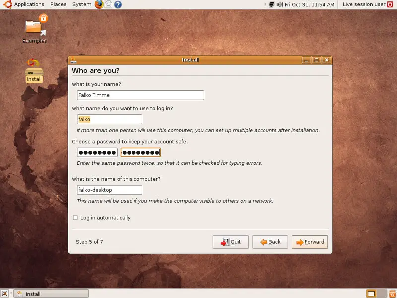
Task: Switch to the first workspace in switcher
Action: pyautogui.click(x=371, y=294)
